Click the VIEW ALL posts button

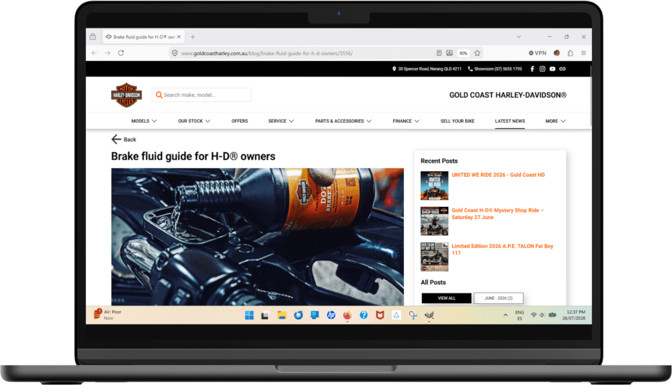tap(446, 298)
